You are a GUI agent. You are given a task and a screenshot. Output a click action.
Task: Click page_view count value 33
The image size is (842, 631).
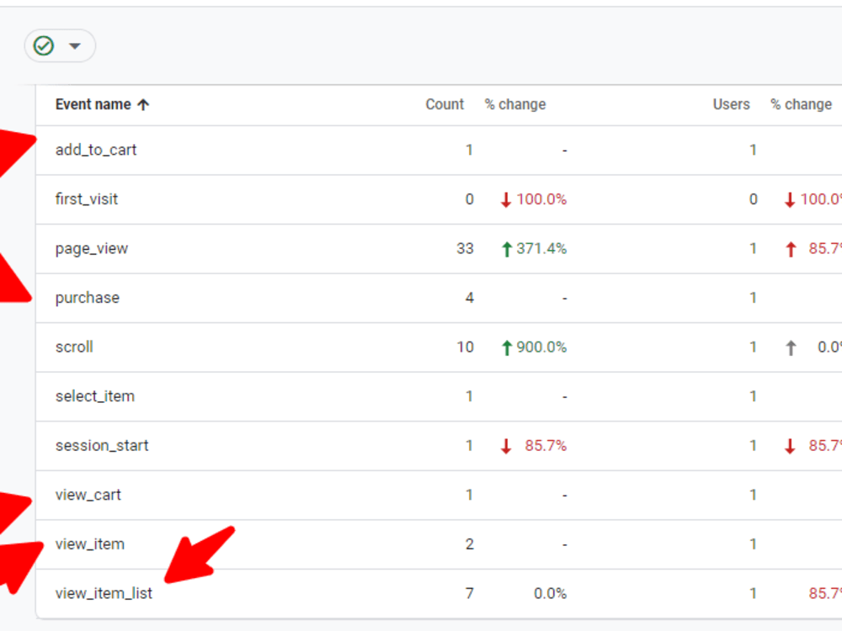465,248
